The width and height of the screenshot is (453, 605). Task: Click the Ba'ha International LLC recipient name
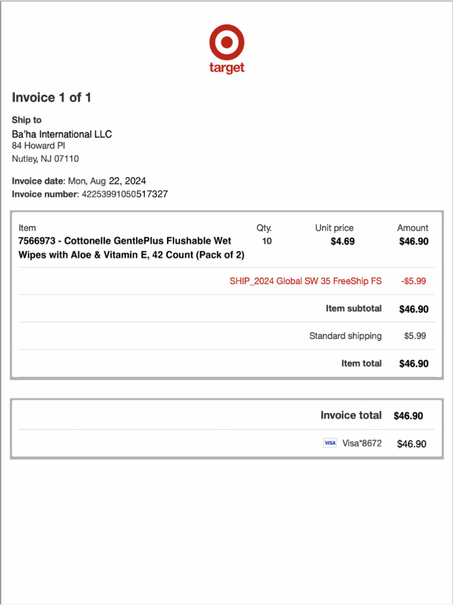[61, 134]
